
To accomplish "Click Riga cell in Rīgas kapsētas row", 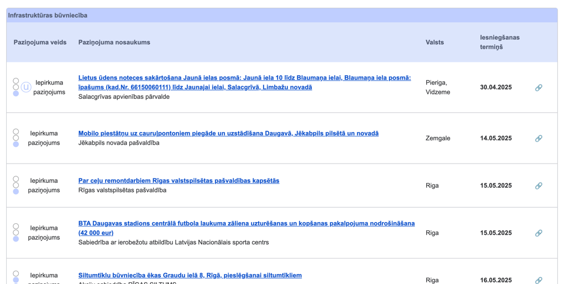I will pyautogui.click(x=432, y=186).
